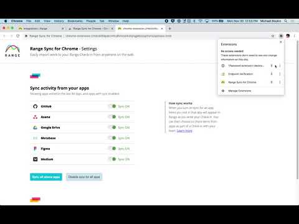Switch to the Range Sync for Chrome tab
Screen dimensions: 299x224
click(x=91, y=29)
